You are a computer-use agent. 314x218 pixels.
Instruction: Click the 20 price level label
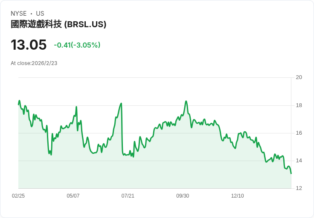[x=299, y=77]
